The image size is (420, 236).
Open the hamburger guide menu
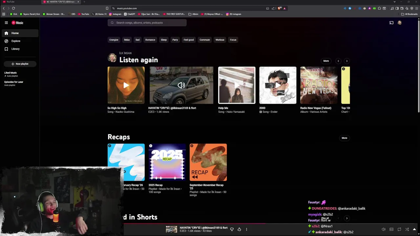pyautogui.click(x=6, y=23)
